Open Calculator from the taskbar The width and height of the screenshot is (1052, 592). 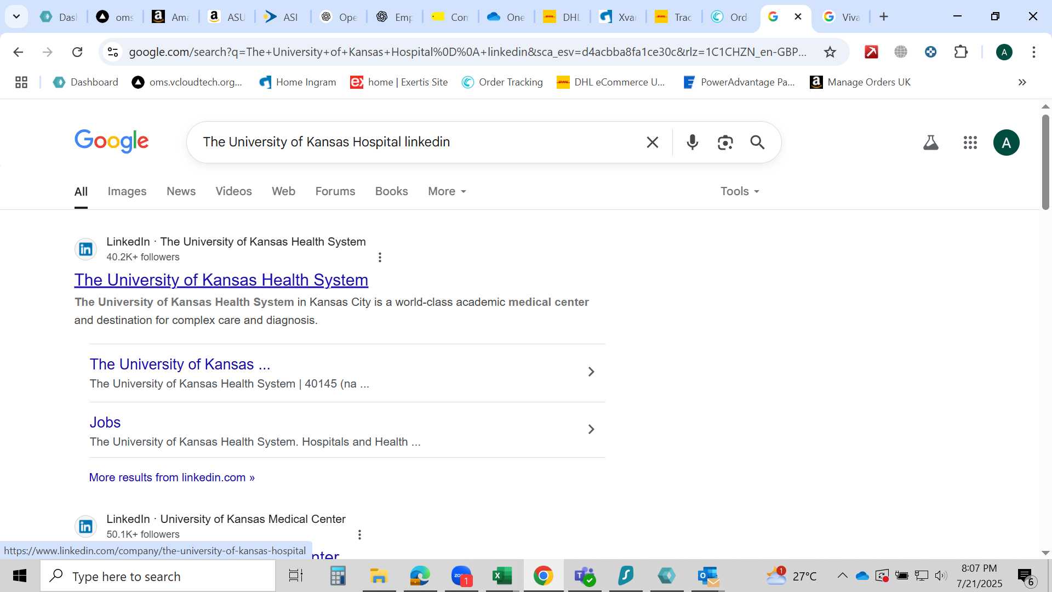tap(338, 576)
